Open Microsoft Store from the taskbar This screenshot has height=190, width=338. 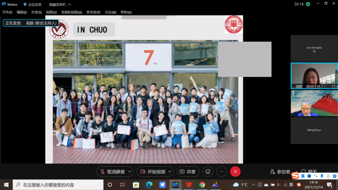(x=136, y=185)
